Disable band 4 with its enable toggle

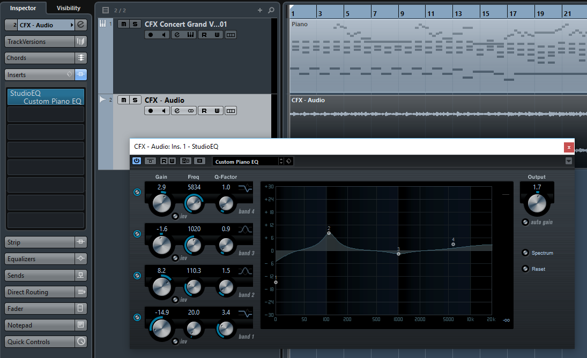click(137, 192)
